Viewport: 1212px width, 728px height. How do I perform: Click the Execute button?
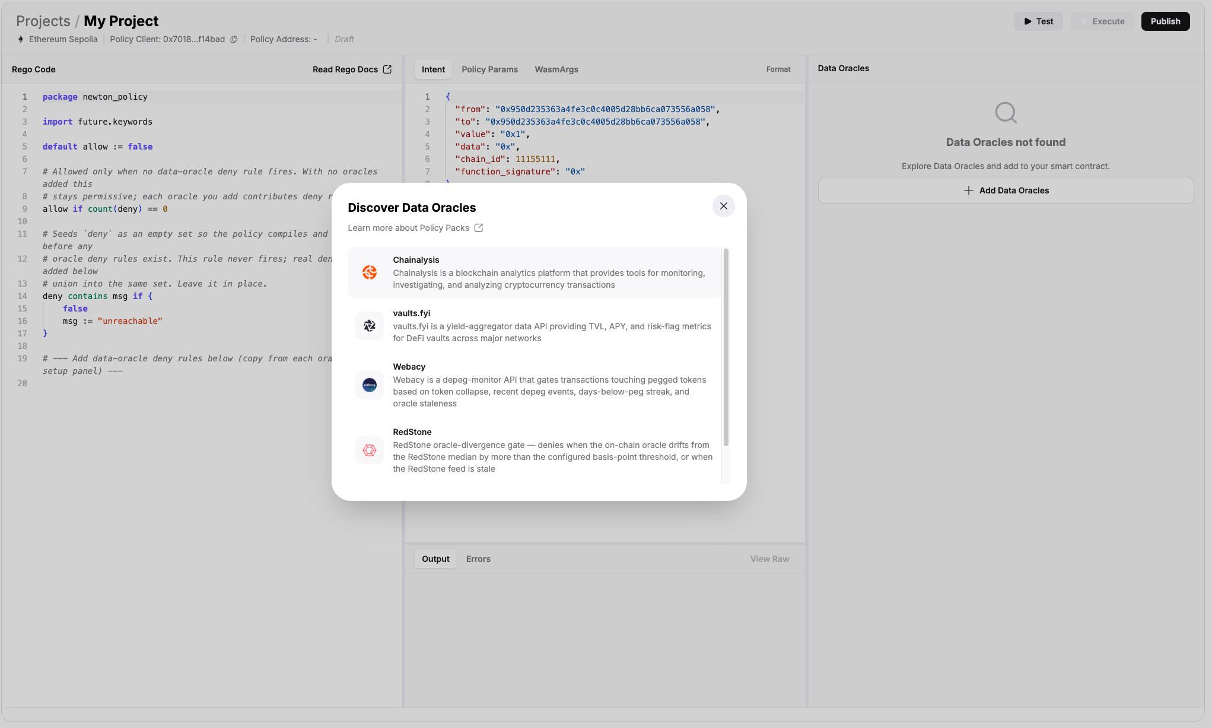click(1102, 21)
